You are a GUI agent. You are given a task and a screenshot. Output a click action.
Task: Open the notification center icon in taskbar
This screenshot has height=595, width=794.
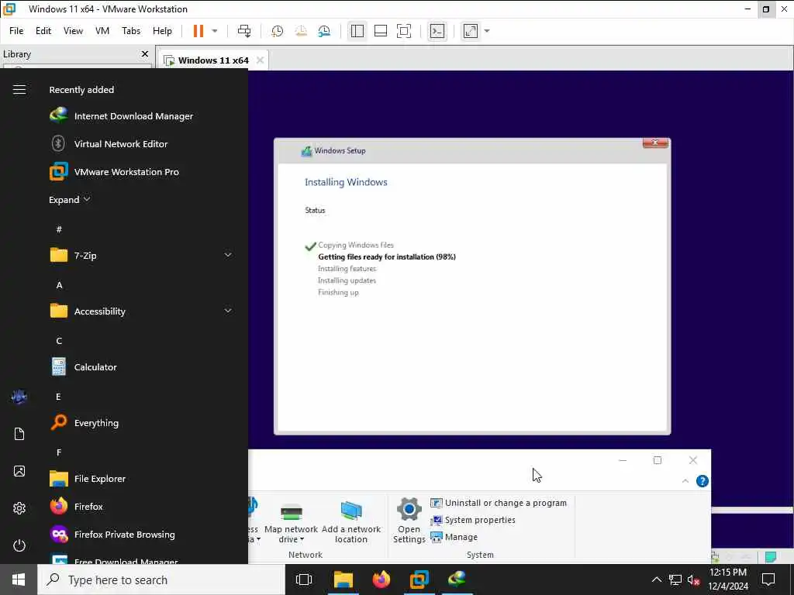click(768, 580)
